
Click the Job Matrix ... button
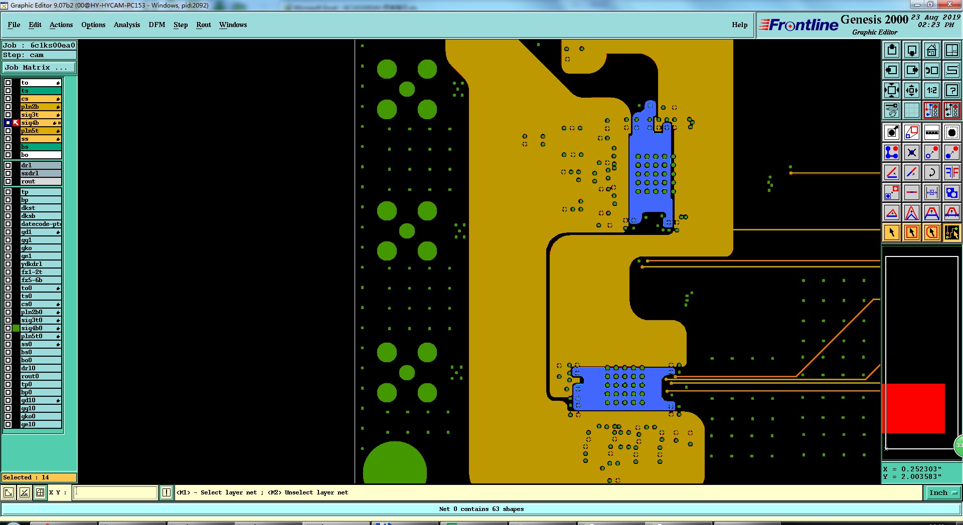pyautogui.click(x=39, y=67)
